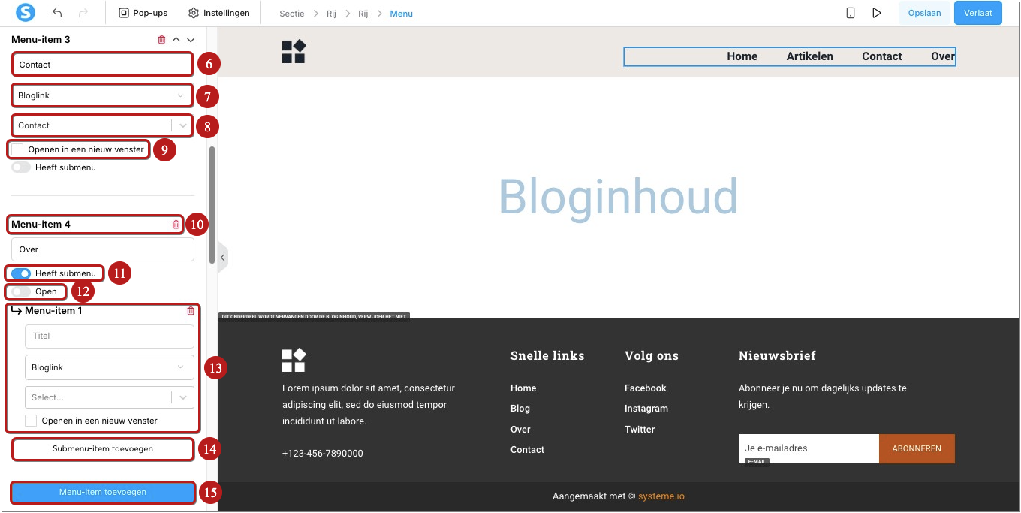The height and width of the screenshot is (513, 1021).
Task: Click the ABONNEREN button
Action: [917, 448]
